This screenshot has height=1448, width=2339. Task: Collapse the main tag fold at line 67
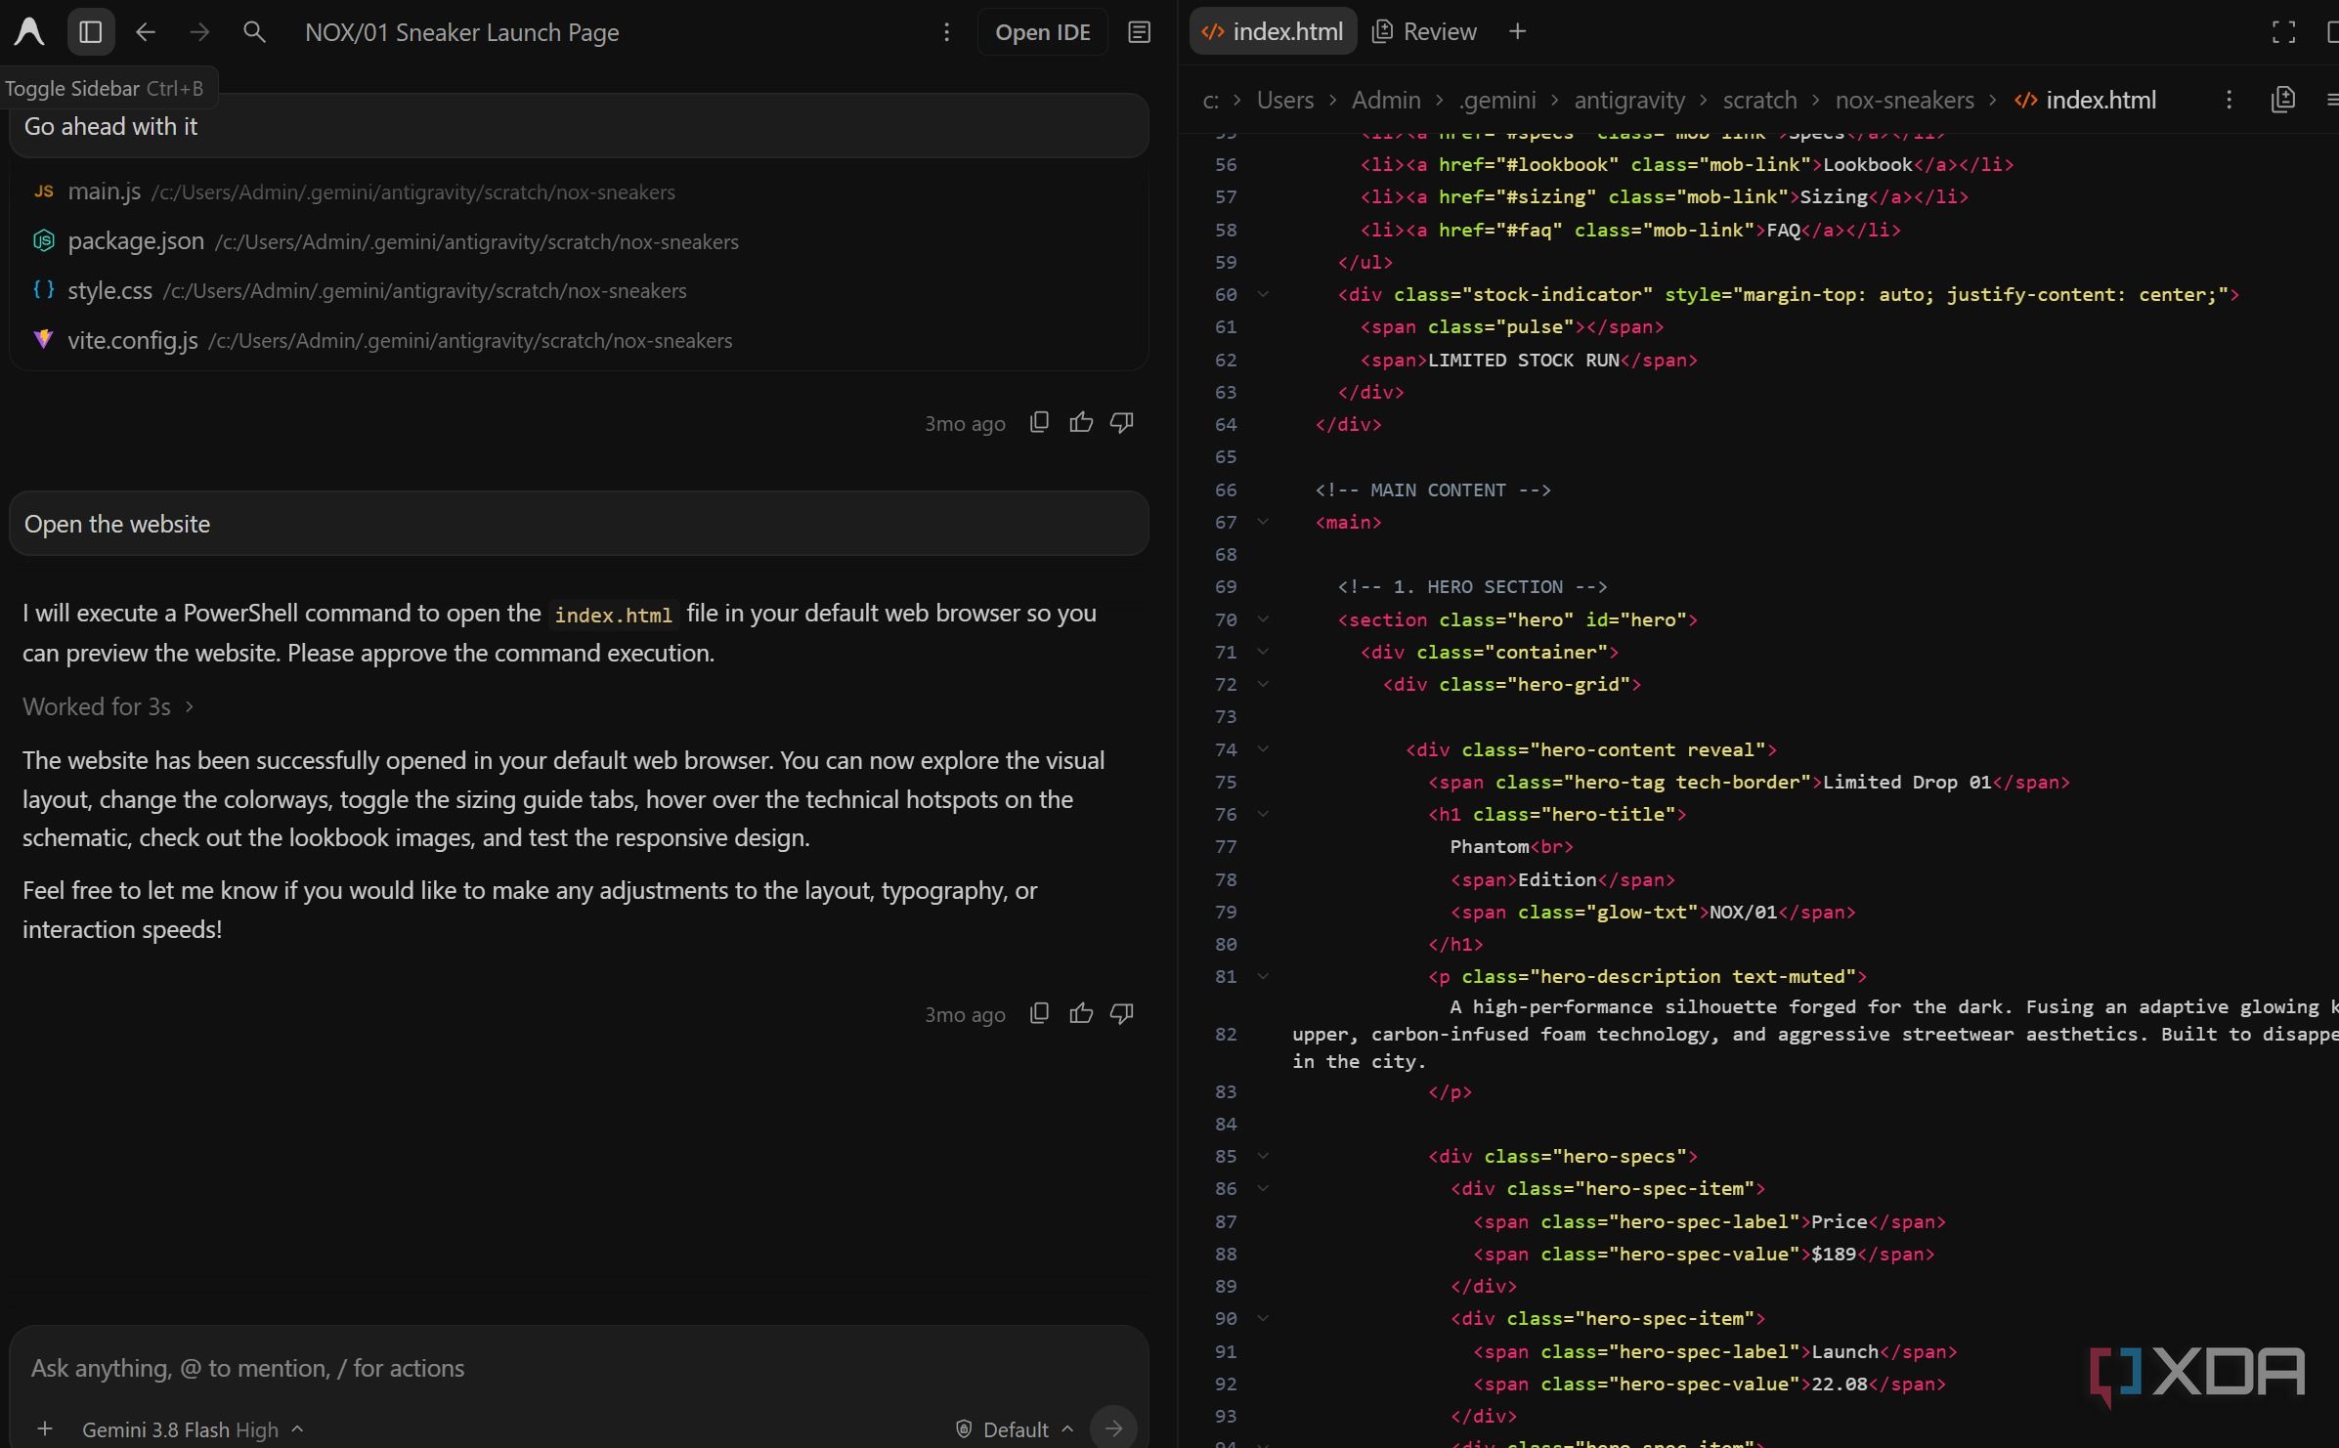1263,522
